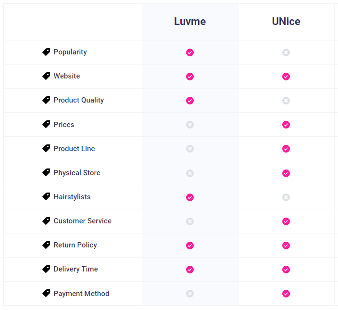
Task: Click Luvme's pink checkmark for Delivery Time
Action: pyautogui.click(x=190, y=270)
